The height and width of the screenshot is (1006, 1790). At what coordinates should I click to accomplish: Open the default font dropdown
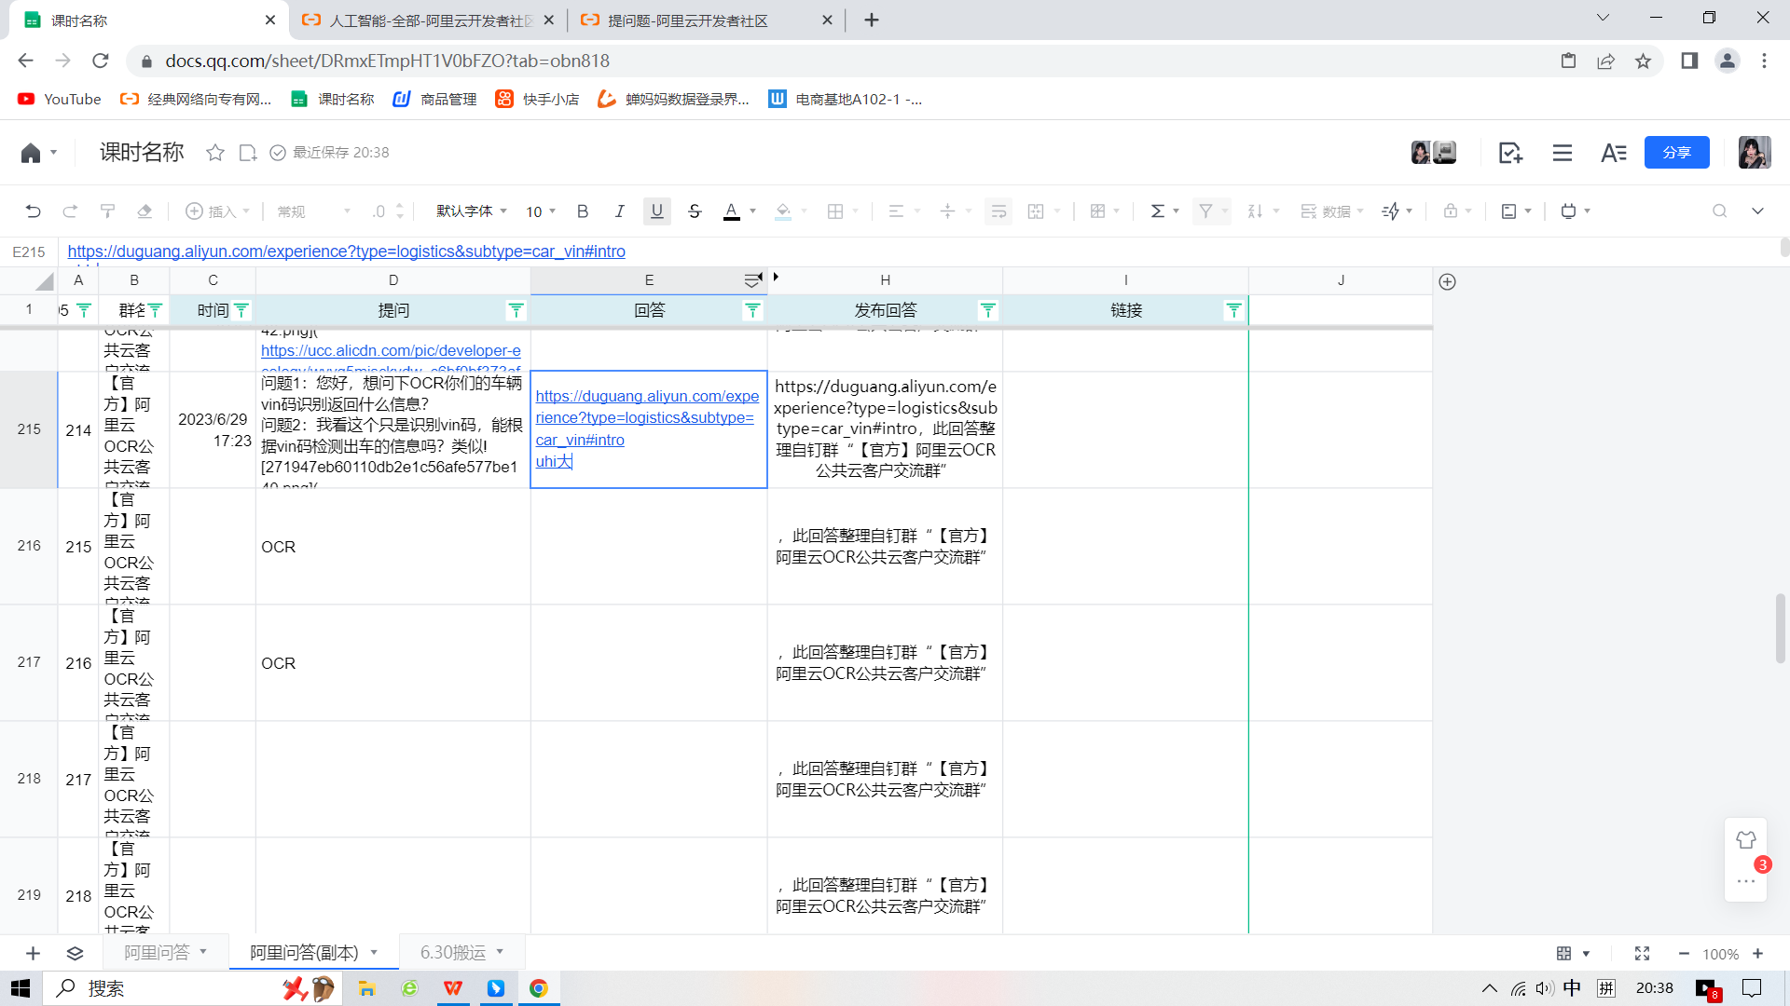[472, 211]
